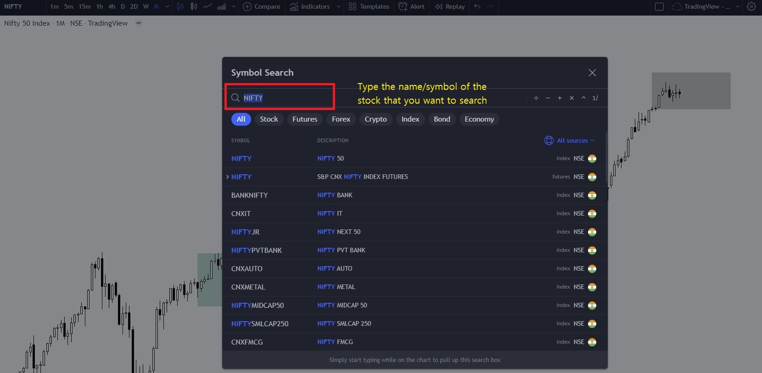Select NIFTYSMLCAP250 result row
The width and height of the screenshot is (762, 373).
[415, 323]
